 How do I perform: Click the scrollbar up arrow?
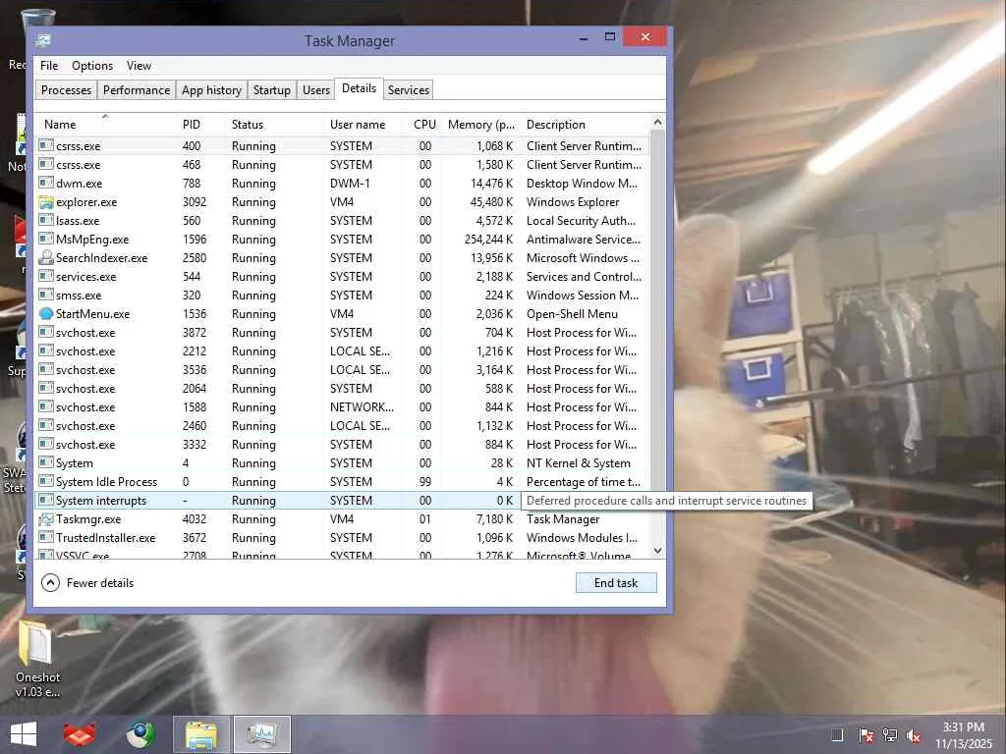pyautogui.click(x=657, y=122)
